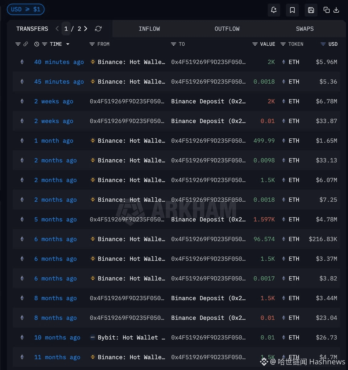The width and height of the screenshot is (348, 370).
Task: Click the bookmark icon
Action: coord(292,10)
